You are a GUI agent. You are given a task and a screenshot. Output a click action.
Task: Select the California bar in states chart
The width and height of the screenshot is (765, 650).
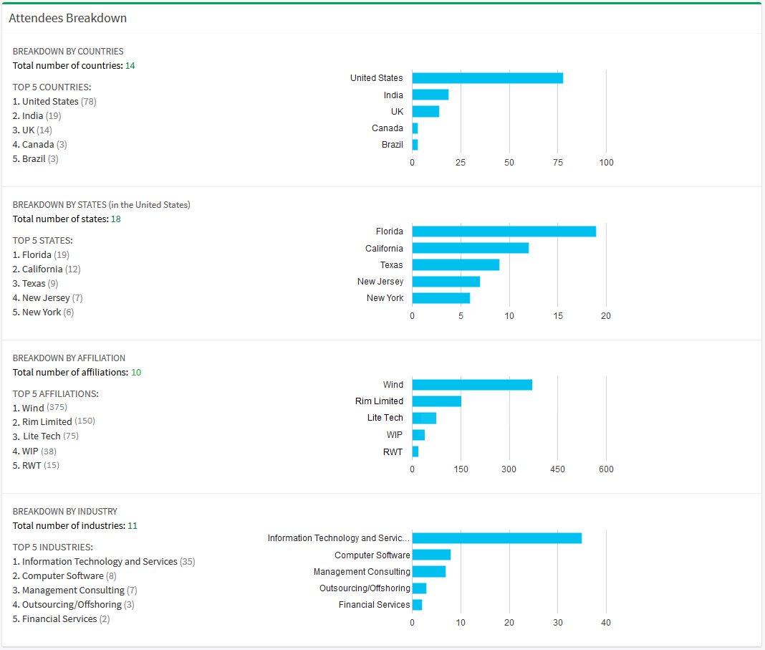point(470,248)
